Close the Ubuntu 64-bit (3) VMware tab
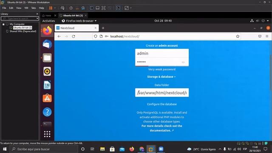The image size is (272, 153). tap(86, 16)
